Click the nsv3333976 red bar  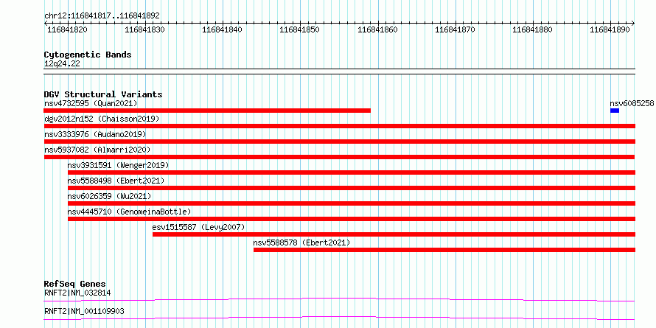[339, 142]
